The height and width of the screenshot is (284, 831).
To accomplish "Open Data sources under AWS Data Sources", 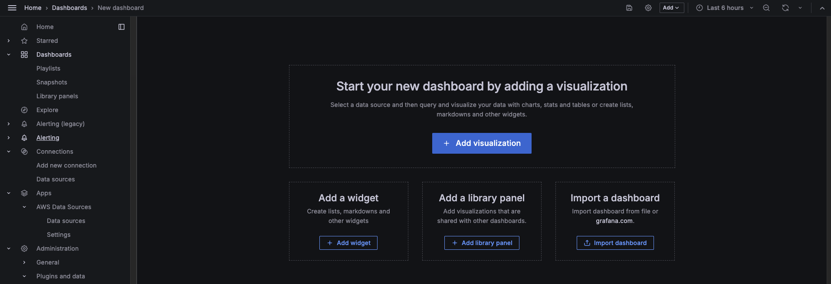I will pyautogui.click(x=66, y=221).
